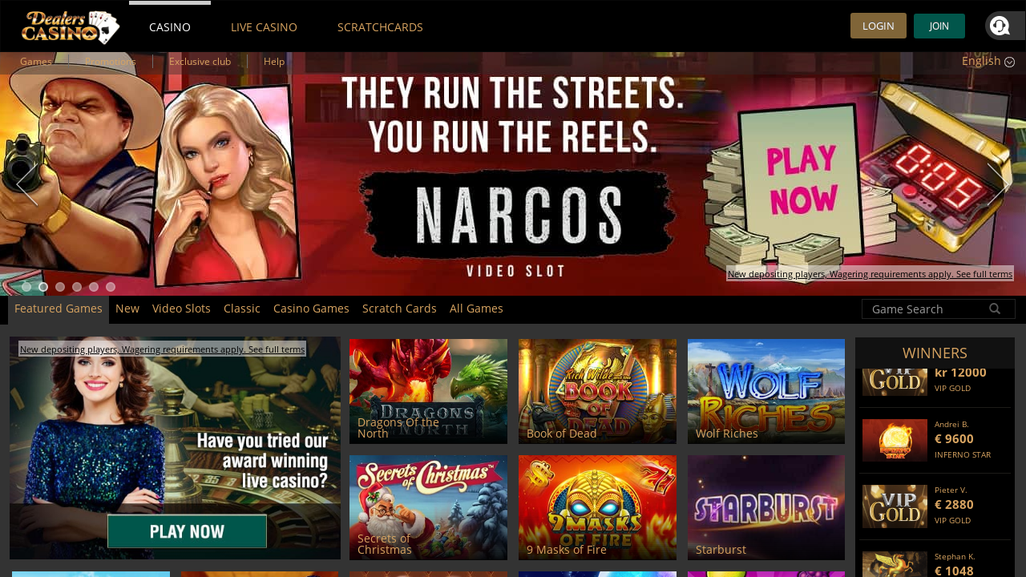
Task: Click the Dealers Casino logo
Action: tap(71, 26)
